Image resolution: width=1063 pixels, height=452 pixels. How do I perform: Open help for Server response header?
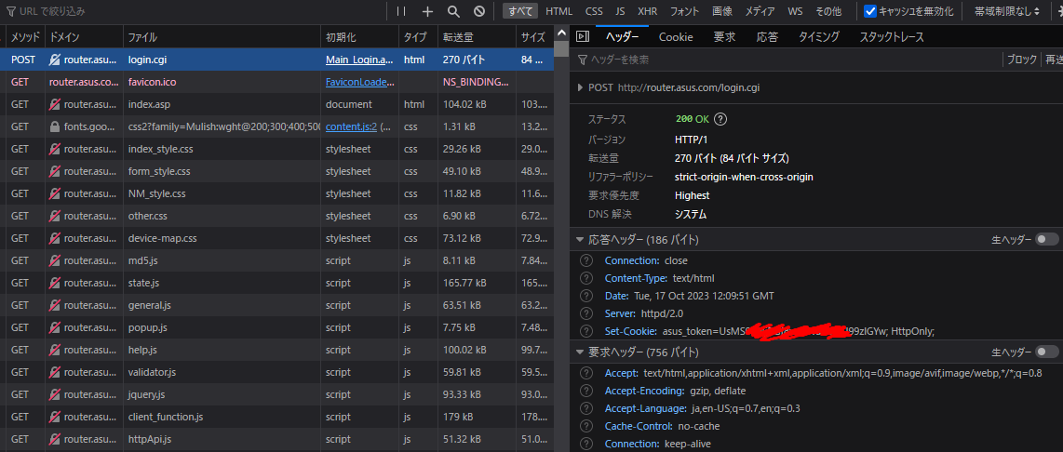[586, 313]
